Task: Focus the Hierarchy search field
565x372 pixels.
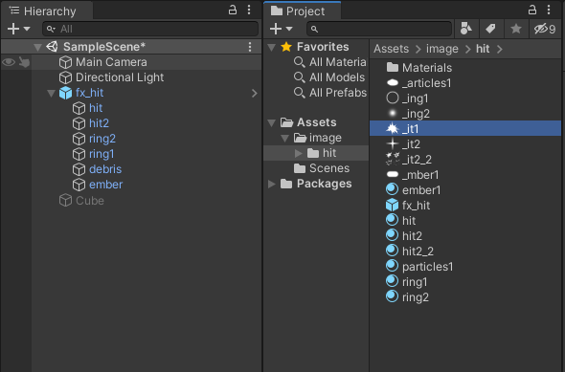Action: tap(150, 29)
